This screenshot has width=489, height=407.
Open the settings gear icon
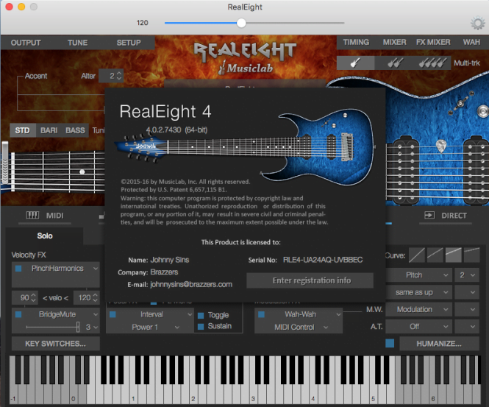[x=477, y=24]
